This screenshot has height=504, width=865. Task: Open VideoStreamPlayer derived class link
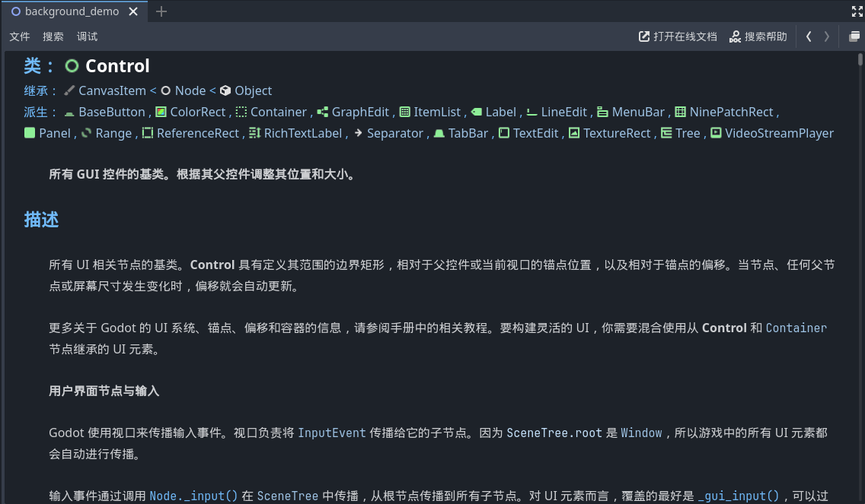[779, 133]
